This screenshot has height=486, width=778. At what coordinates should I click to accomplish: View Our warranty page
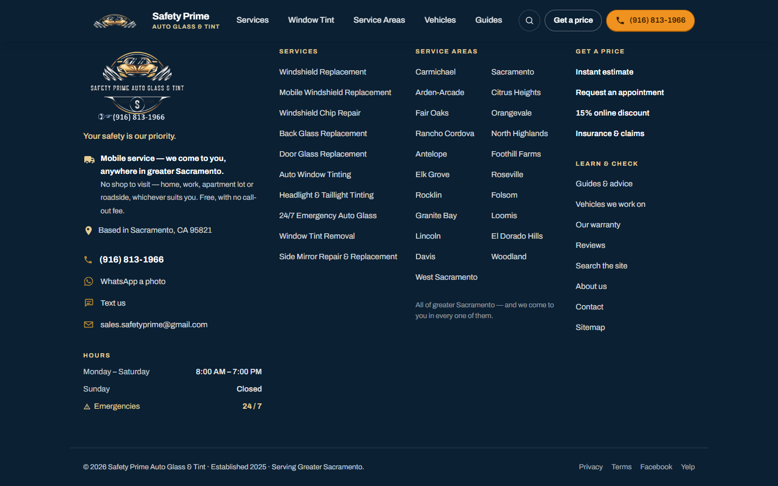(598, 225)
